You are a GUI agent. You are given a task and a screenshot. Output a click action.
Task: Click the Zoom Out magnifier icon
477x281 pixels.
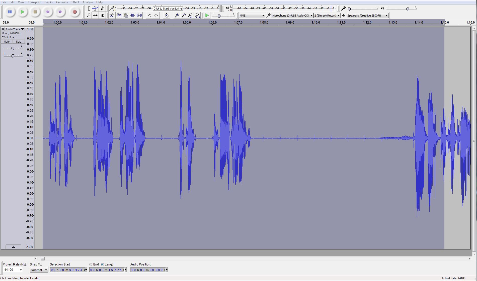184,16
